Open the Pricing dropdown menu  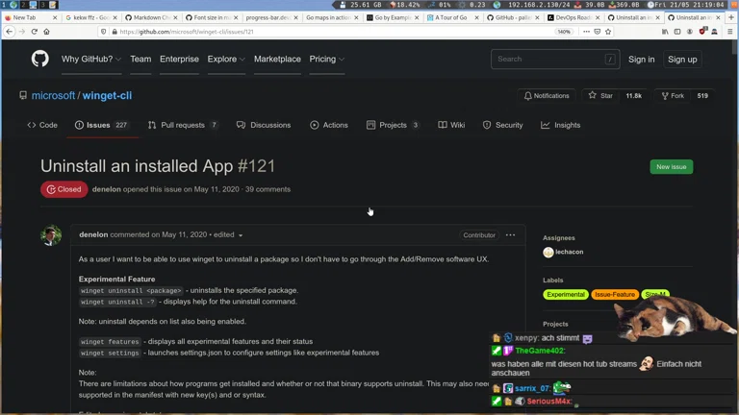[x=326, y=60]
